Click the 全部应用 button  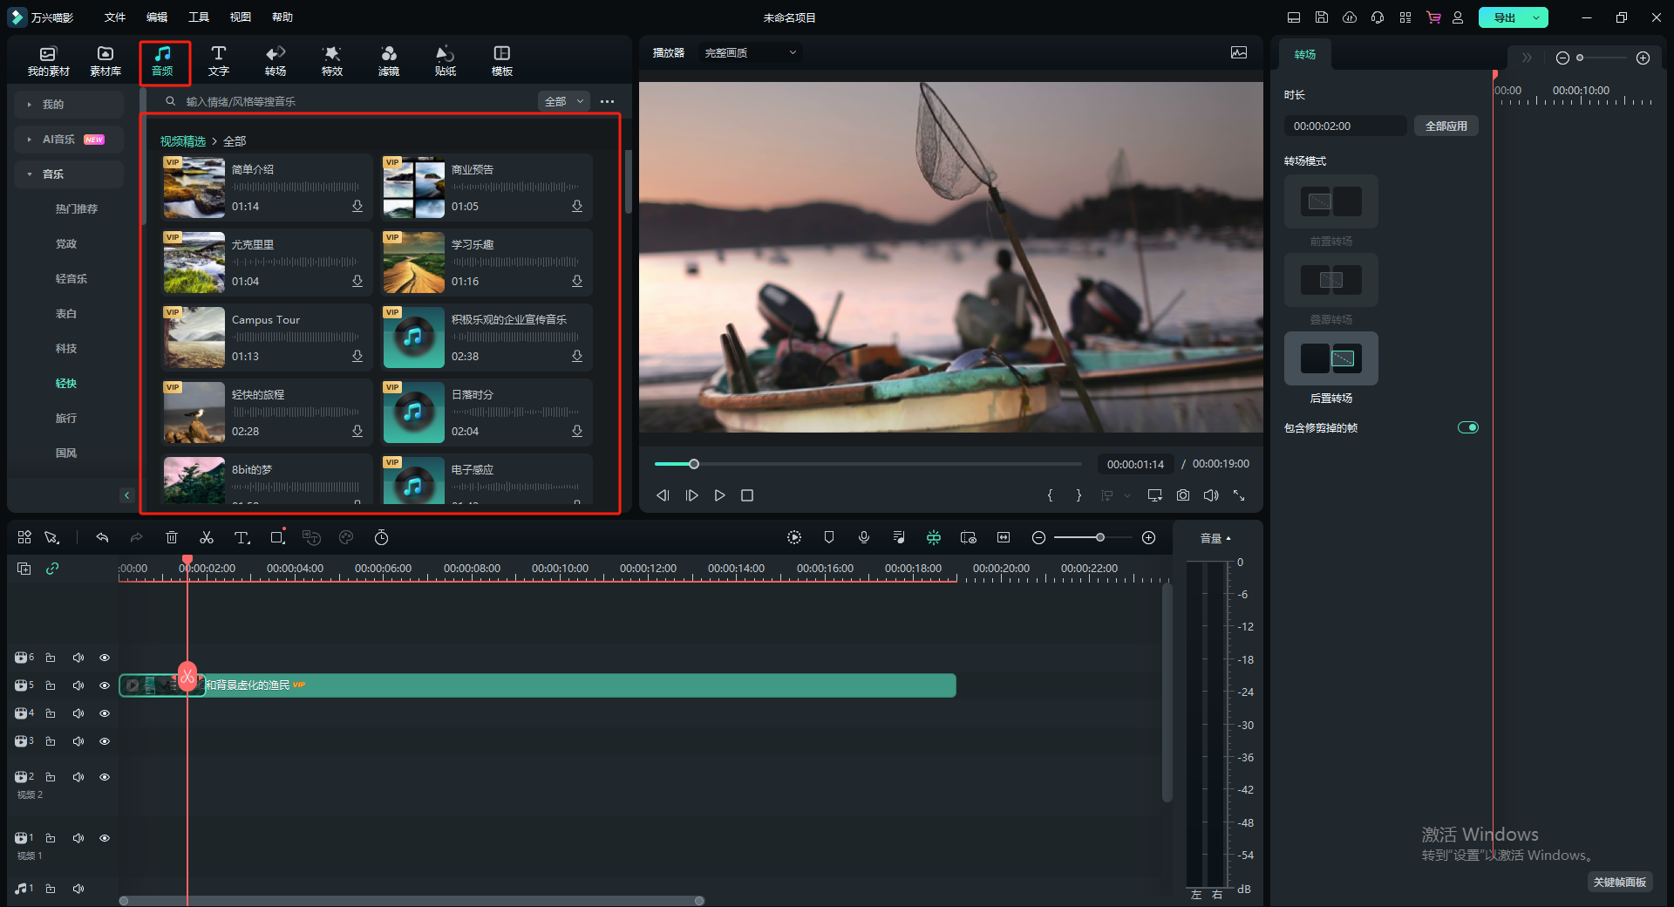1446,126
